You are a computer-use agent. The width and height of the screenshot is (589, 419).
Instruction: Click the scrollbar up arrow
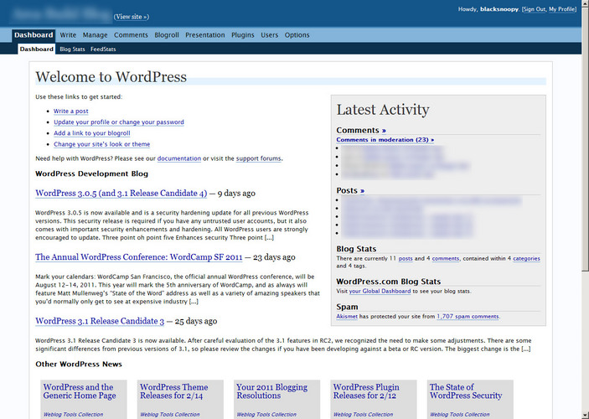coord(586,3)
